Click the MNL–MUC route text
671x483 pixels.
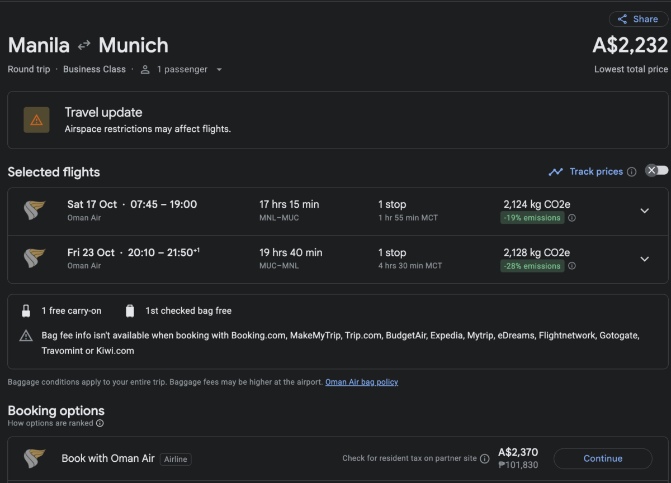coord(279,218)
